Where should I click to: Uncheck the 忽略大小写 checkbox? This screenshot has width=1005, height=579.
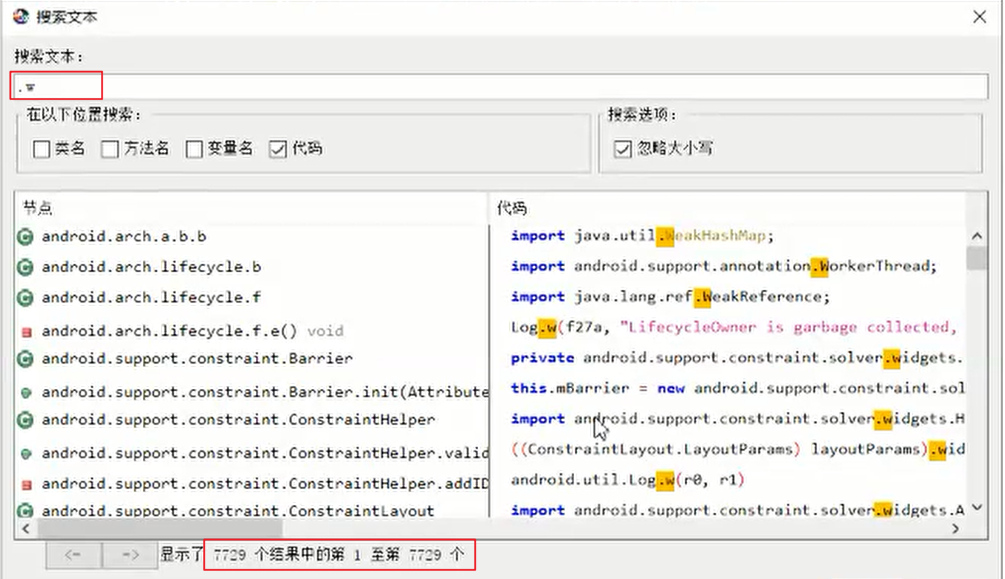[x=623, y=149]
